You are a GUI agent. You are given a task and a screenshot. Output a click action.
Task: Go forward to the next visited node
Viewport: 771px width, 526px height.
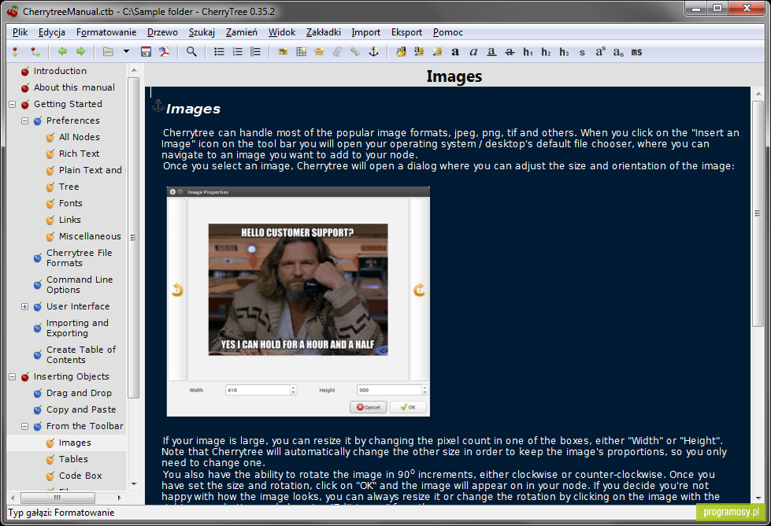pos(80,52)
